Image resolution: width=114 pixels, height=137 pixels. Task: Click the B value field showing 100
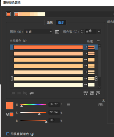[54, 120]
